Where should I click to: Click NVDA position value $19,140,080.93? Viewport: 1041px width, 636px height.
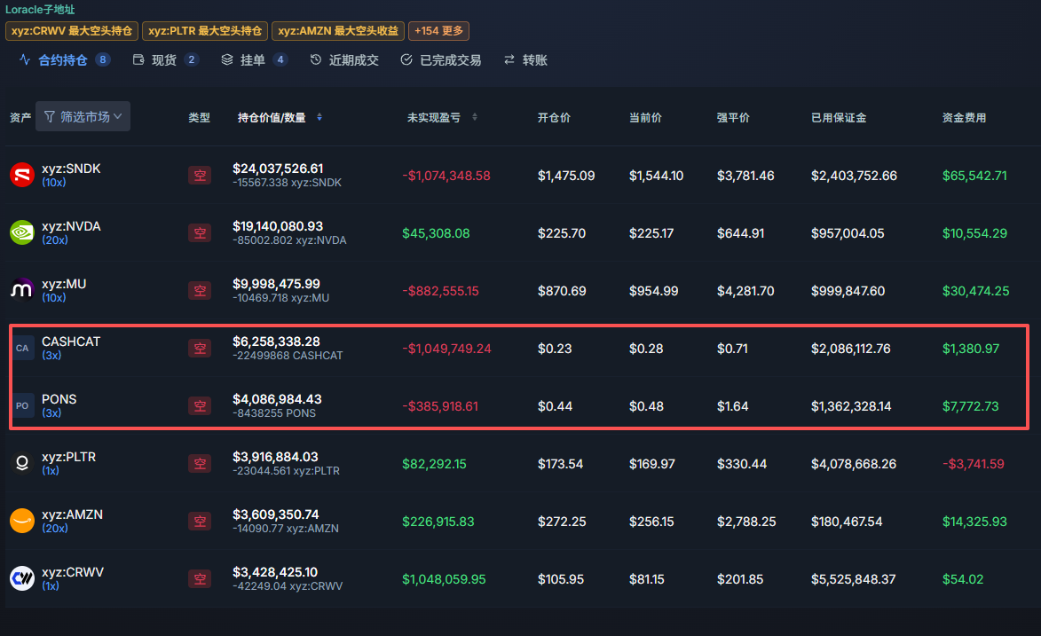coord(278,226)
